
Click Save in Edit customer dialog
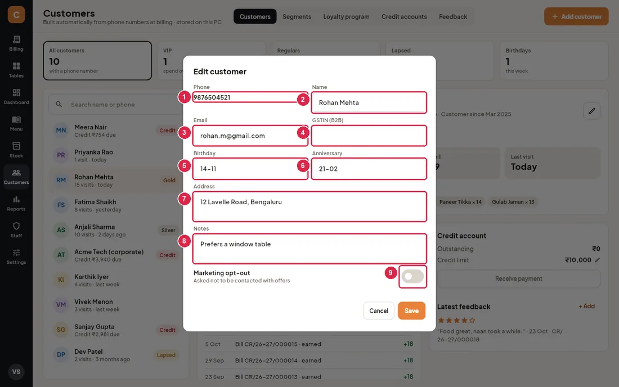point(411,310)
